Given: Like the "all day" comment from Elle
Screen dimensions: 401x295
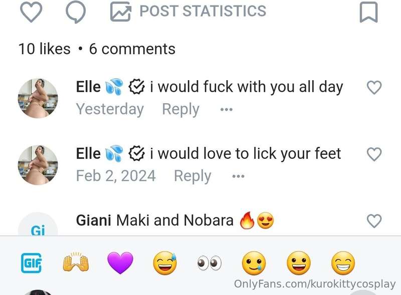Looking at the screenshot, I should [374, 88].
